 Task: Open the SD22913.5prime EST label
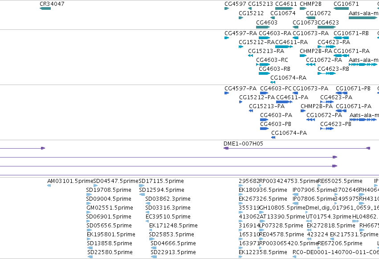coord(173,252)
